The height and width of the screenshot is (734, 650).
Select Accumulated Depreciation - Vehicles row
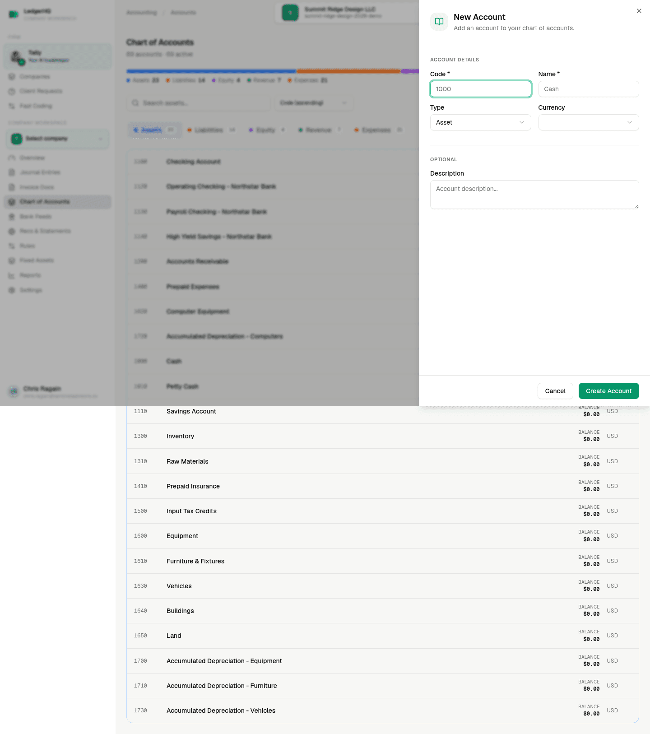tap(383, 711)
